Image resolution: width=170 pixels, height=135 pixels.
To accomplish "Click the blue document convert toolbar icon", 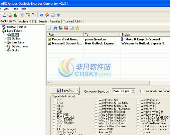I will click(x=4, y=15).
